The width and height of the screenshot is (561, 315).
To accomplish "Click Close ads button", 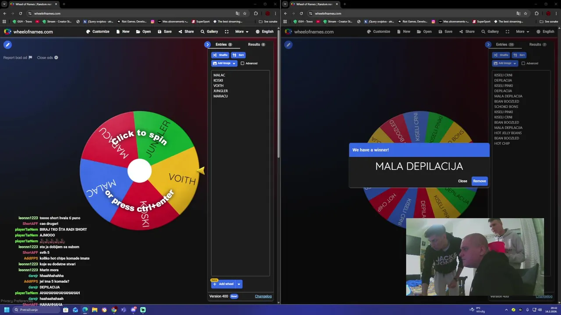I will pyautogui.click(x=47, y=58).
